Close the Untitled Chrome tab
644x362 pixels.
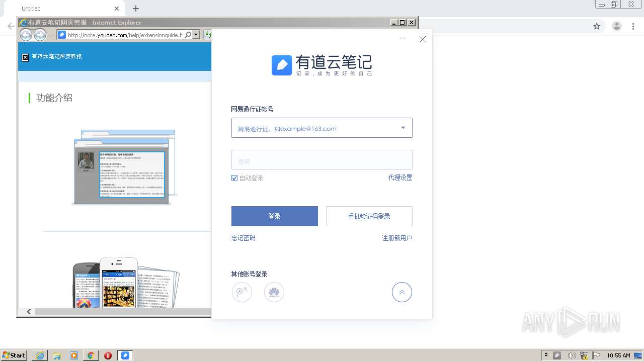pyautogui.click(x=117, y=9)
